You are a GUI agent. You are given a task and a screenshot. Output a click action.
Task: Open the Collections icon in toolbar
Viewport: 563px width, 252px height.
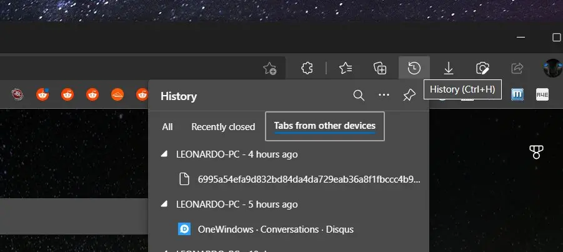(x=380, y=68)
